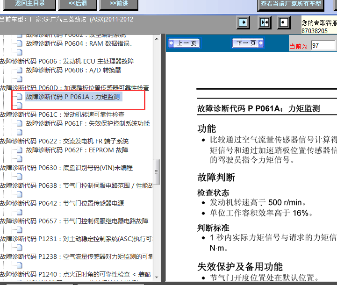This screenshot has width=337, height=285.
Task: Click tree scrollbar down arrow
Action: pos(157,277)
